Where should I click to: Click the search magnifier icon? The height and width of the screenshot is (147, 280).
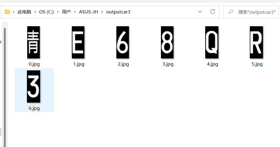click(231, 12)
